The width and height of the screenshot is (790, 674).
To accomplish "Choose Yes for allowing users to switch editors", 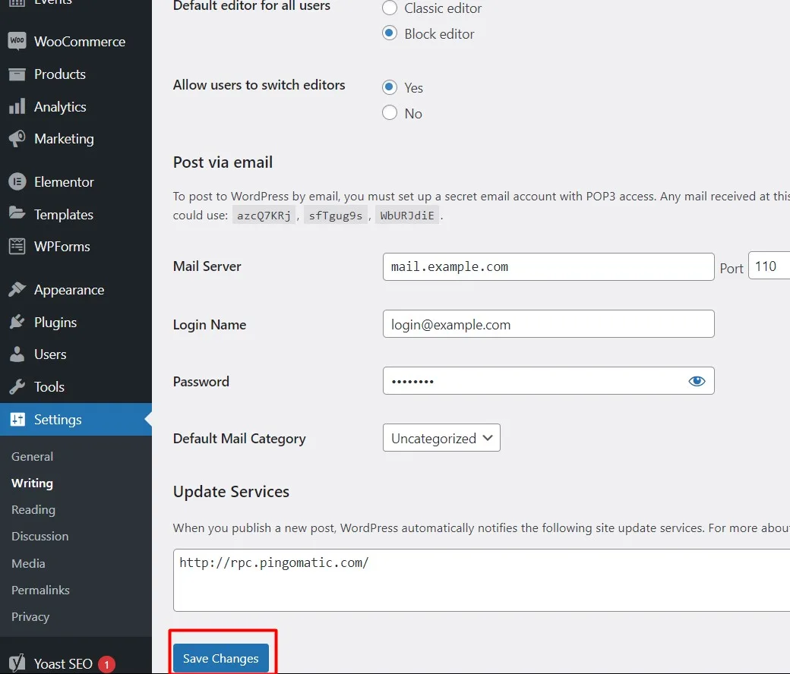I will point(390,87).
